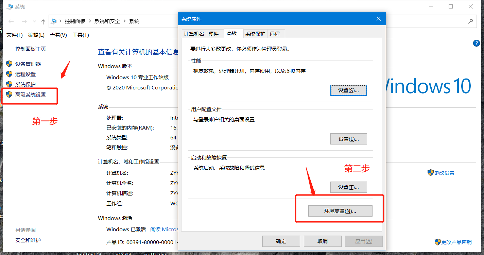484x255 pixels.
Task: Click 设置(S) in the 性能 section
Action: click(349, 90)
